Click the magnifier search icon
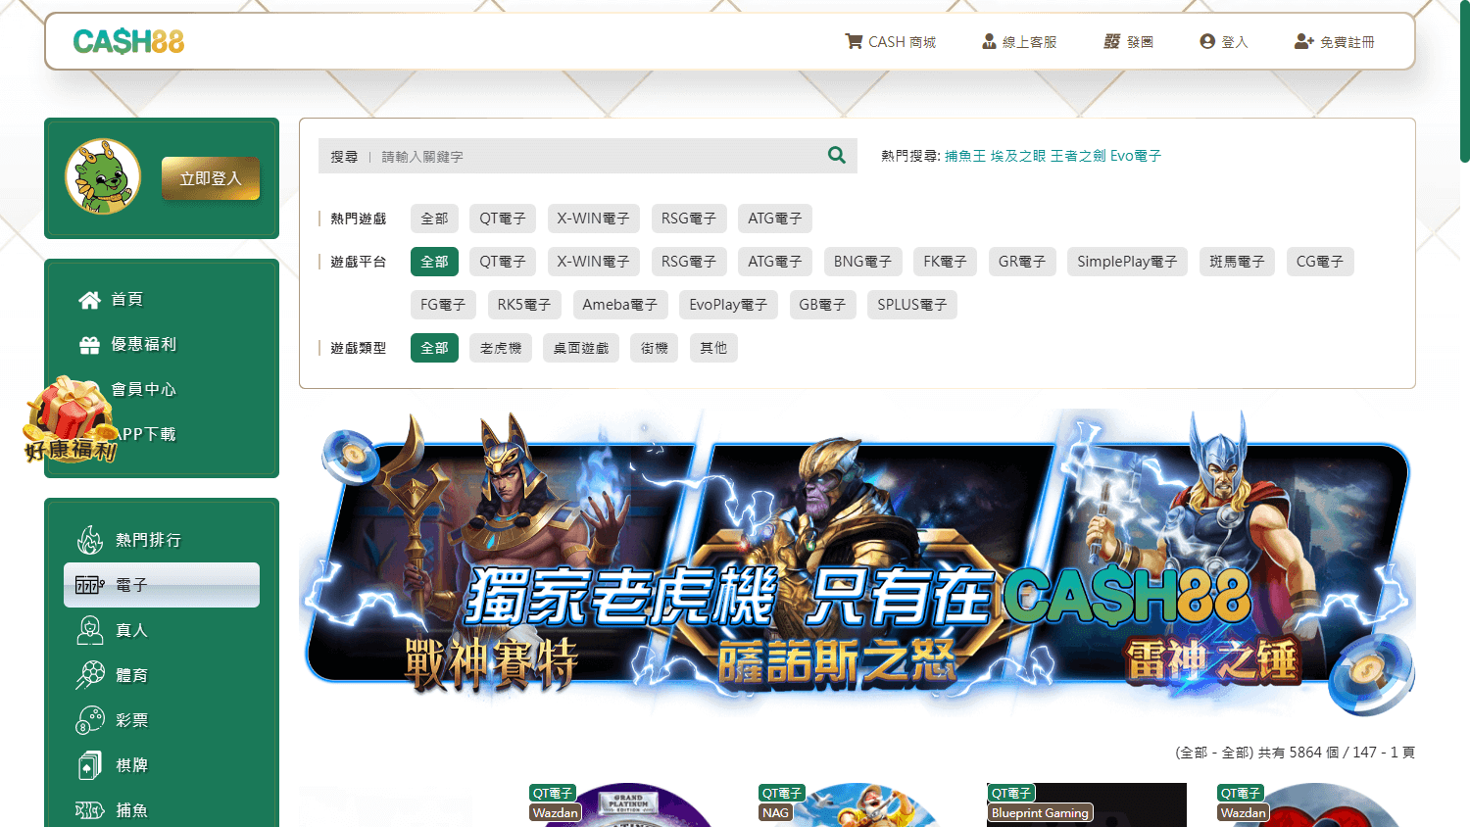The width and height of the screenshot is (1470, 827). (x=837, y=155)
